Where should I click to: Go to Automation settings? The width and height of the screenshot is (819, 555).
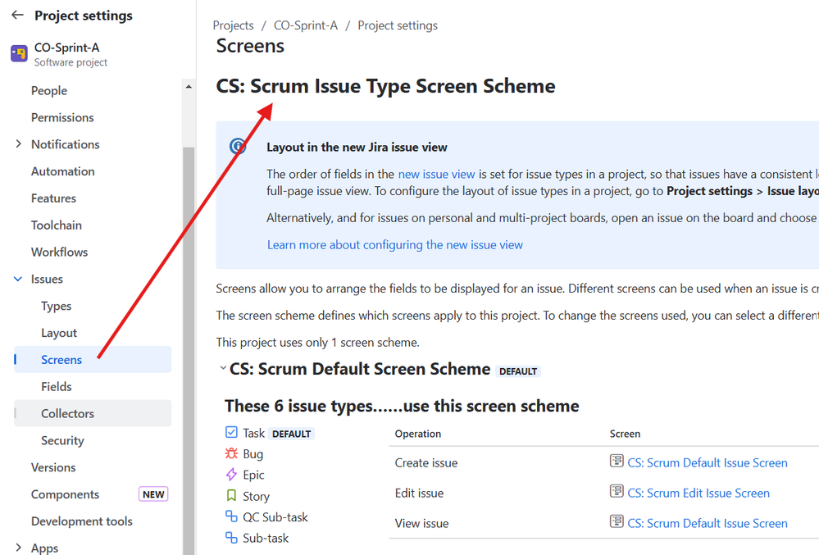pos(62,171)
